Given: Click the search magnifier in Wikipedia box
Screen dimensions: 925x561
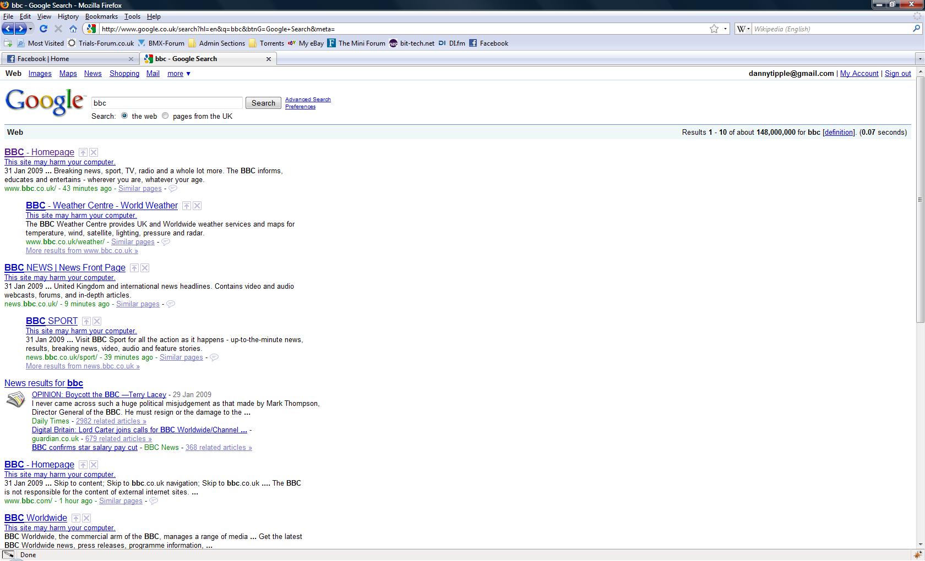Looking at the screenshot, I should (916, 29).
